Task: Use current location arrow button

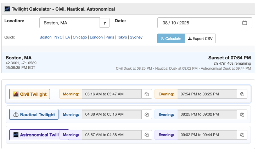Action: [105, 23]
